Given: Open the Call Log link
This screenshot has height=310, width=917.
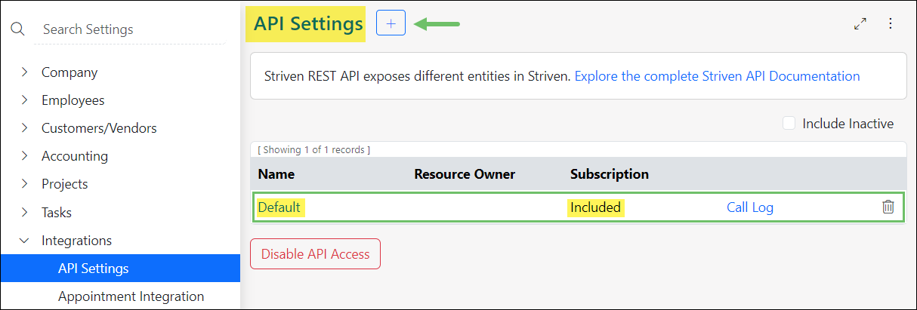Looking at the screenshot, I should tap(750, 207).
